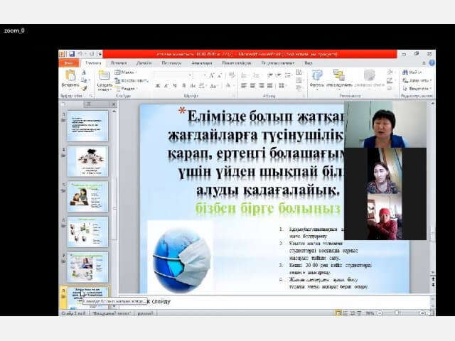
Task: Click the slide sorter view icon
Action: pos(346,313)
